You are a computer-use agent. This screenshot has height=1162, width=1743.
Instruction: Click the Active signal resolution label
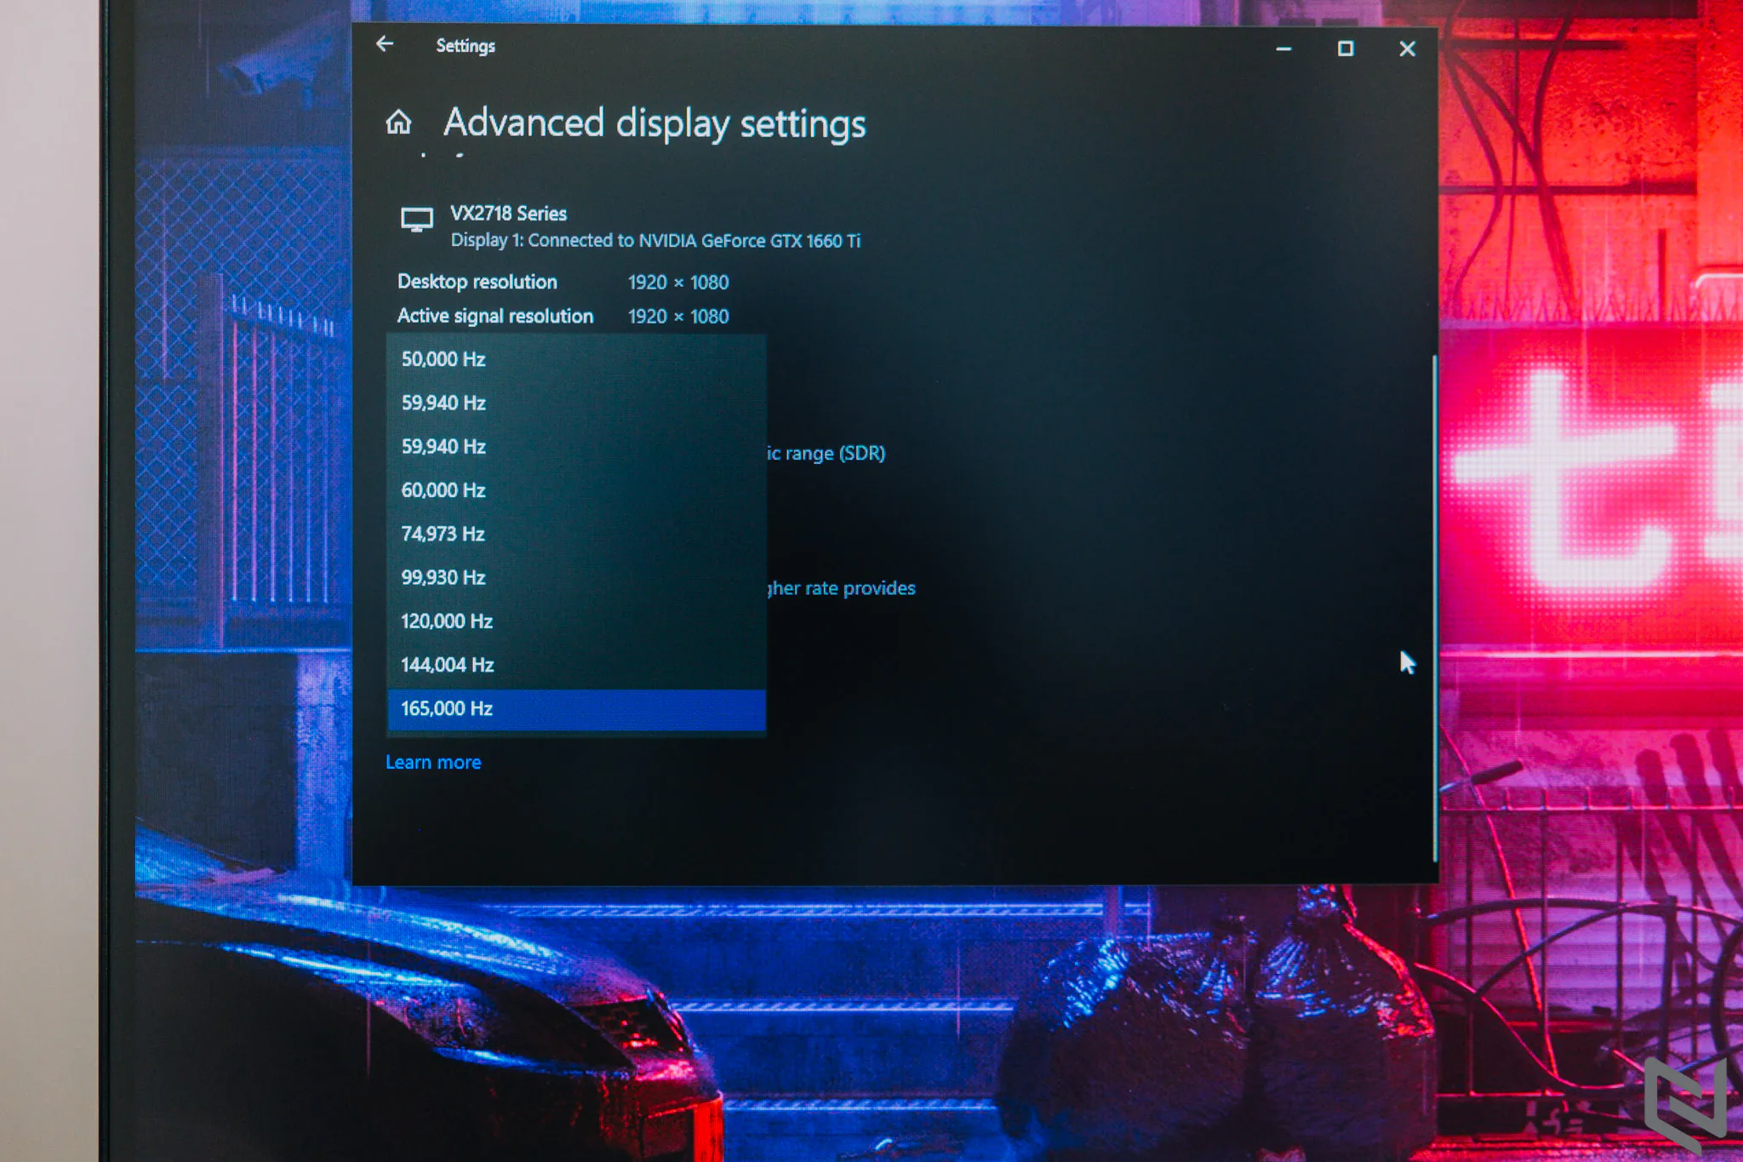(x=495, y=317)
